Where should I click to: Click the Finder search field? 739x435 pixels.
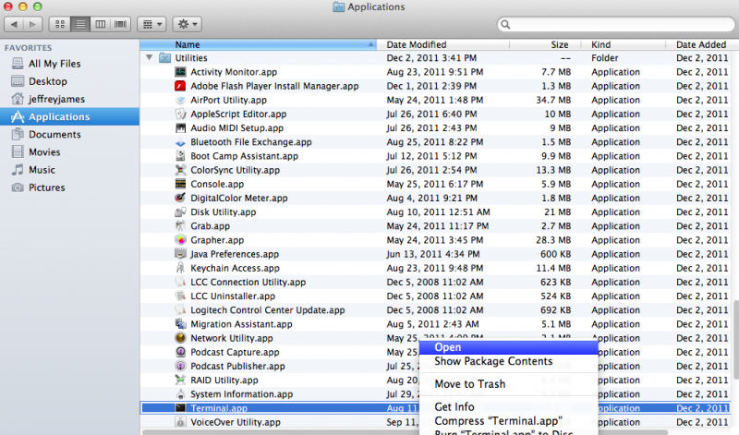tap(614, 23)
